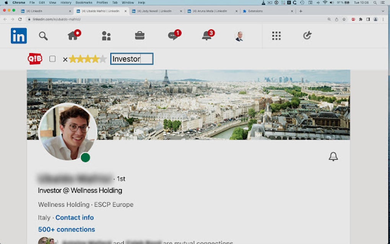Check LinkedIn notifications bell with badge

click(207, 35)
